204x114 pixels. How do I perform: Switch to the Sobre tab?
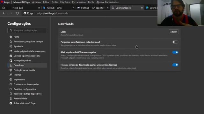[151, 8]
